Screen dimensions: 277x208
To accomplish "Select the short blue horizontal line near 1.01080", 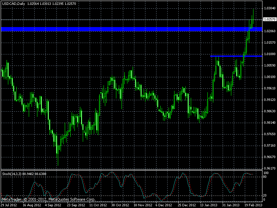I will tap(236, 56).
